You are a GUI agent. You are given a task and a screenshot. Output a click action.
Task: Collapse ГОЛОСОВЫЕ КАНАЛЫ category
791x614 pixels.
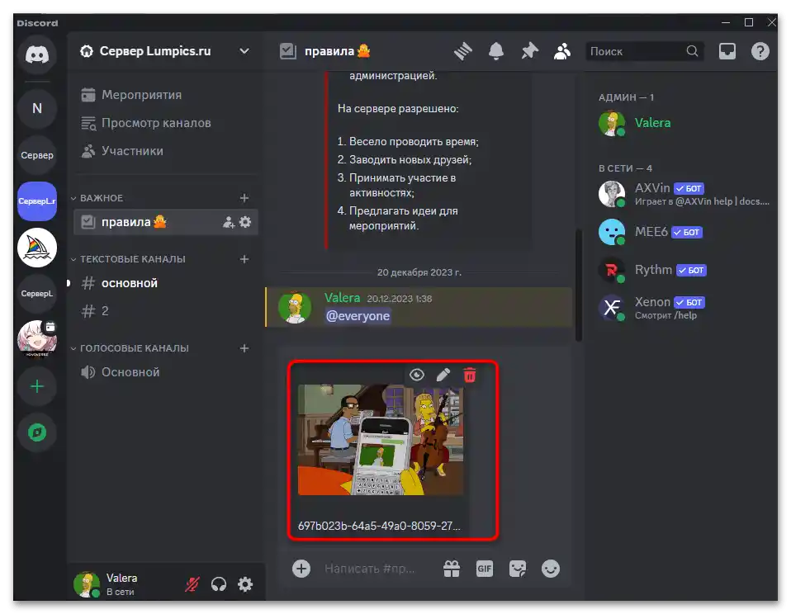[130, 348]
